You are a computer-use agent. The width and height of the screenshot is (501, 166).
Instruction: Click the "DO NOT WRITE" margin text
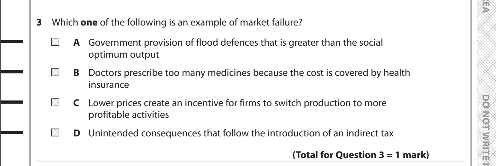point(486,129)
